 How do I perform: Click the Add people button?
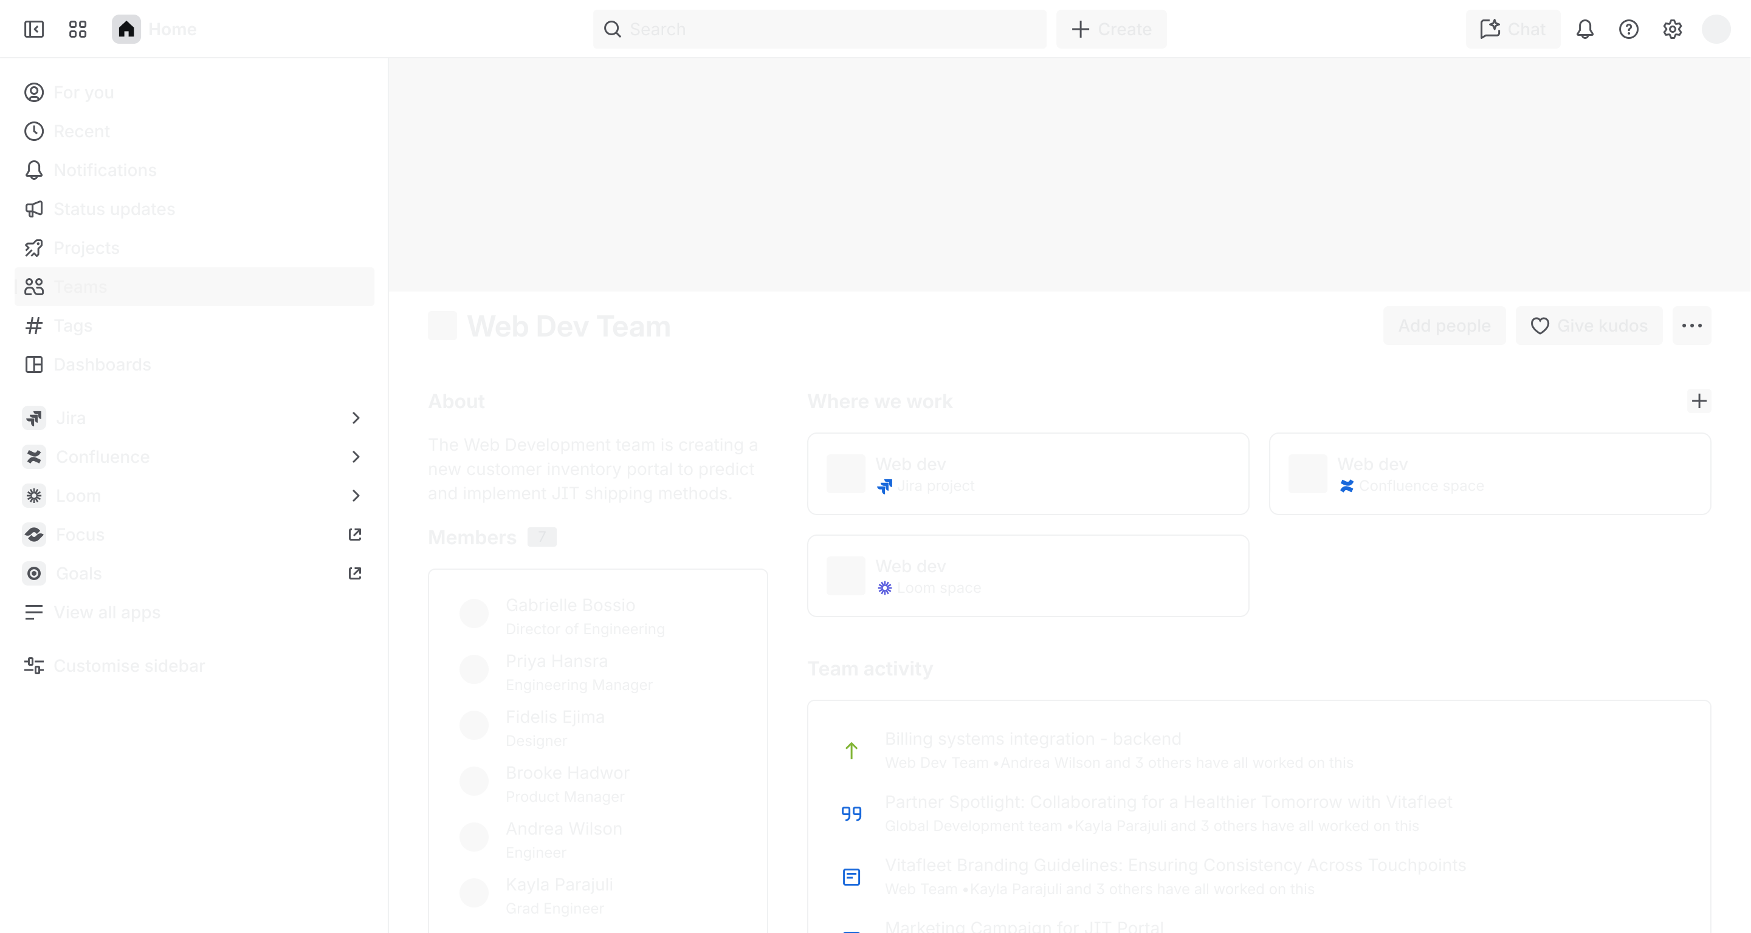(1443, 326)
